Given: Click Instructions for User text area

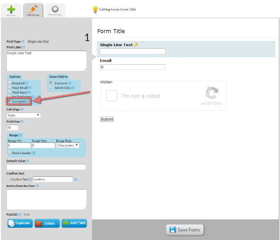Looking at the screenshot, I should click(x=47, y=200).
